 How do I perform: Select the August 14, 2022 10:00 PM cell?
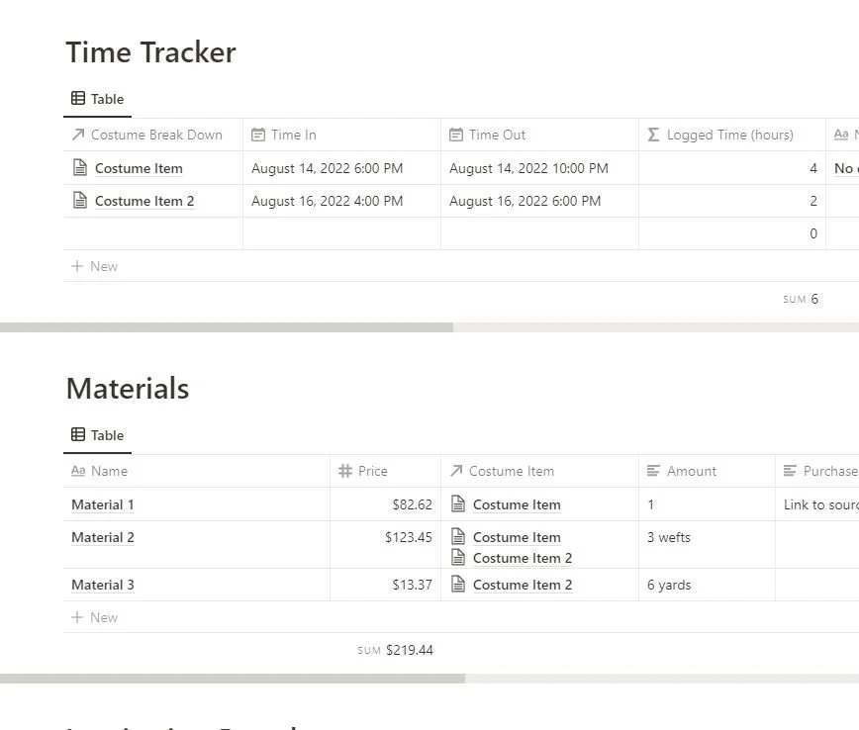pyautogui.click(x=539, y=168)
